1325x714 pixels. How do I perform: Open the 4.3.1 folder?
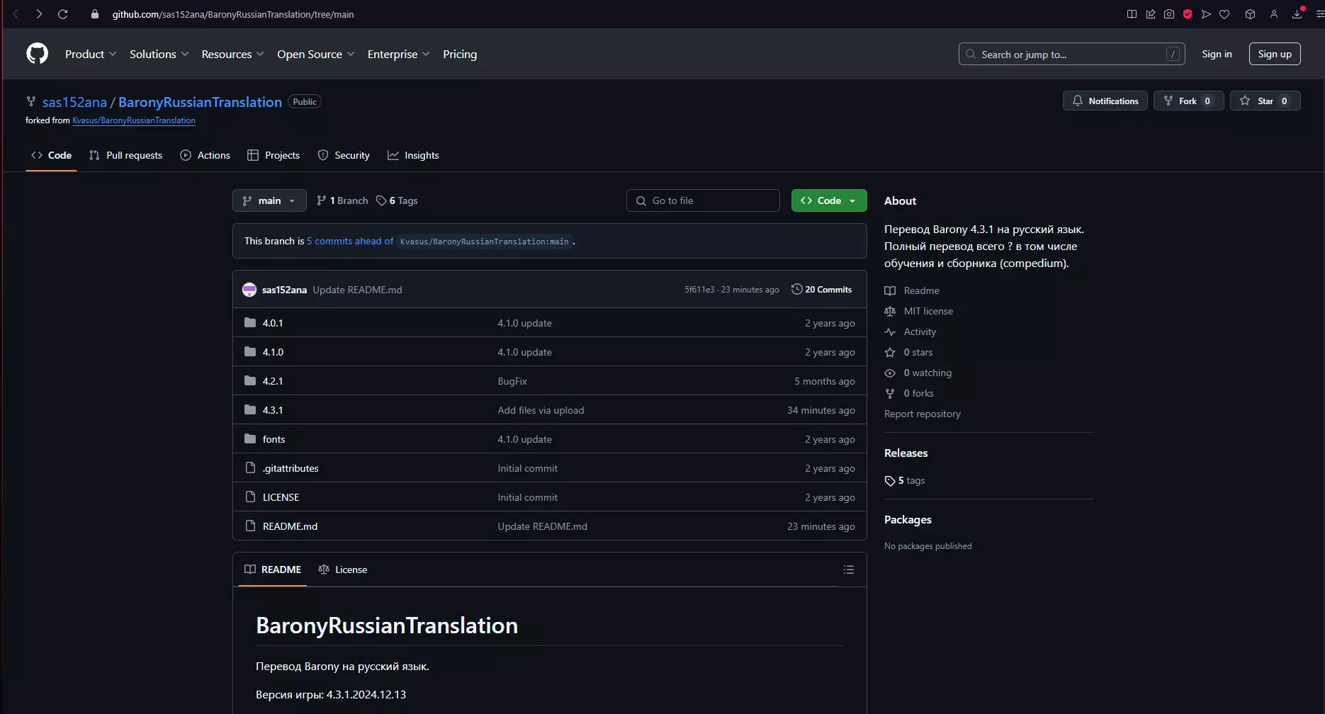272,410
